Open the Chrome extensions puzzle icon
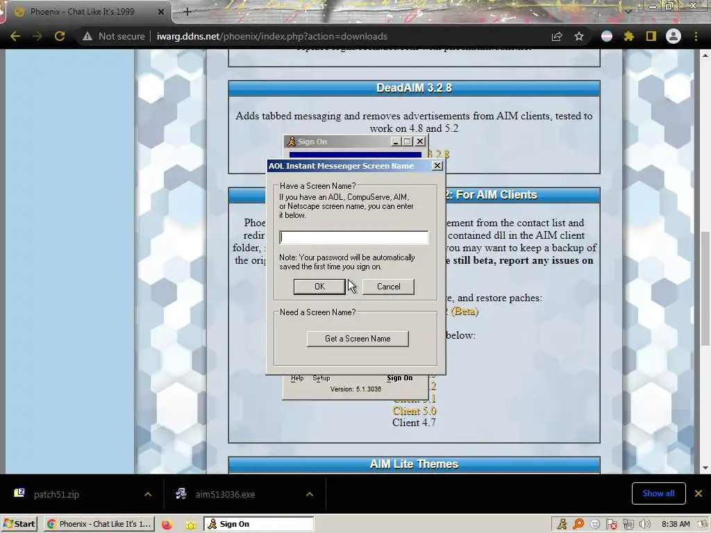Viewport: 711px width, 533px height. (x=629, y=36)
